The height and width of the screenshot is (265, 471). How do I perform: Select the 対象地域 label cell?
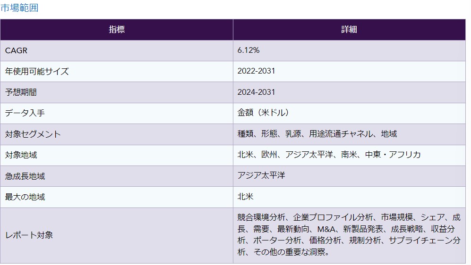click(21, 155)
